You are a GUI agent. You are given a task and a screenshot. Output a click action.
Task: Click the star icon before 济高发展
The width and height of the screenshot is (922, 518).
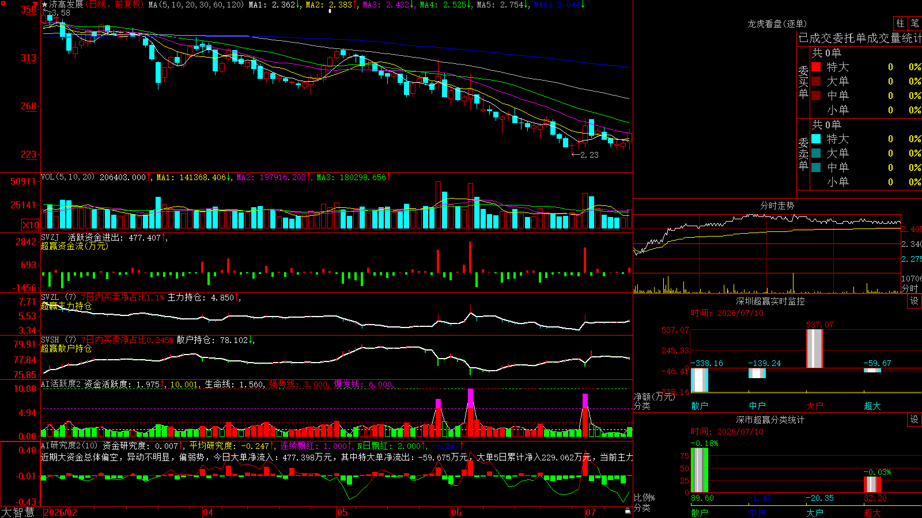pos(45,5)
